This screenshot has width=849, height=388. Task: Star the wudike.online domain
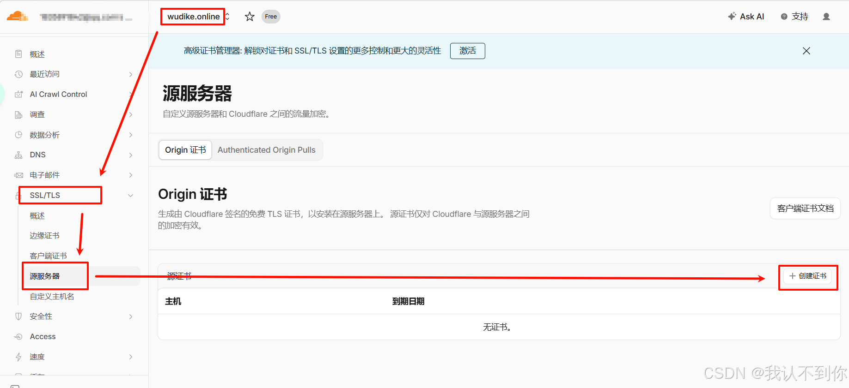[x=250, y=17]
